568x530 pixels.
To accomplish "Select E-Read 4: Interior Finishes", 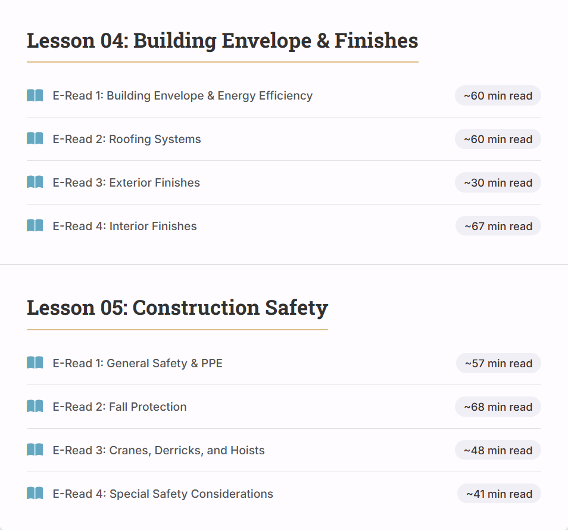I will [x=124, y=226].
